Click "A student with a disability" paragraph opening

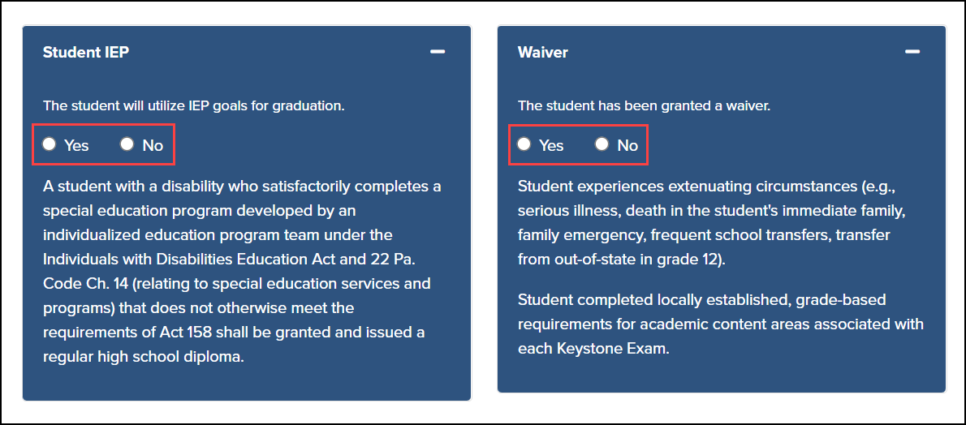point(122,187)
